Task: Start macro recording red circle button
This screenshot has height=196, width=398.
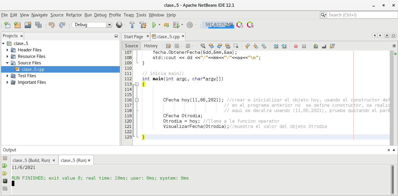Action: (x=296, y=46)
